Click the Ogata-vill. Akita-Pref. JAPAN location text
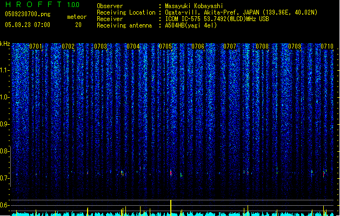 [x=241, y=12]
